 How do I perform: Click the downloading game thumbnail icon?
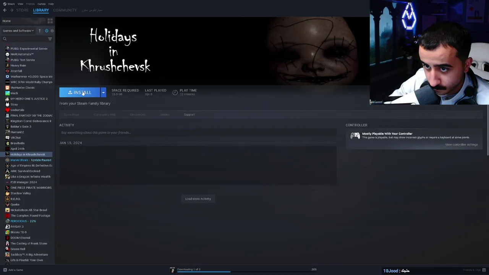tap(172, 270)
